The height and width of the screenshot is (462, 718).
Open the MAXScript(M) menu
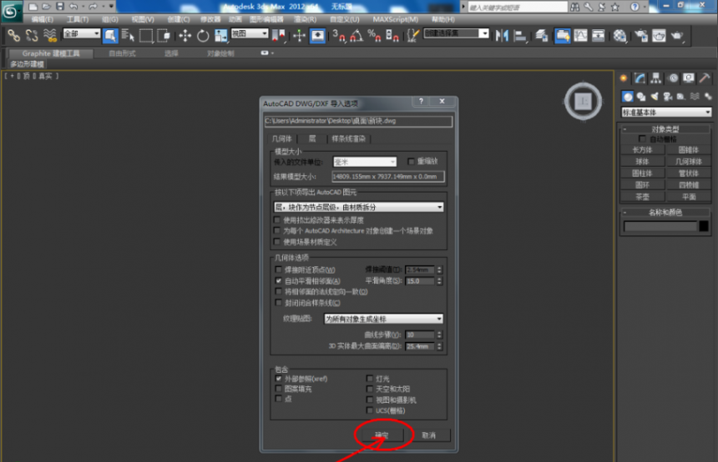[395, 19]
